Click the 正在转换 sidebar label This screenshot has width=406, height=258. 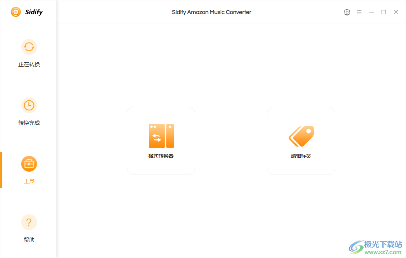tap(29, 64)
